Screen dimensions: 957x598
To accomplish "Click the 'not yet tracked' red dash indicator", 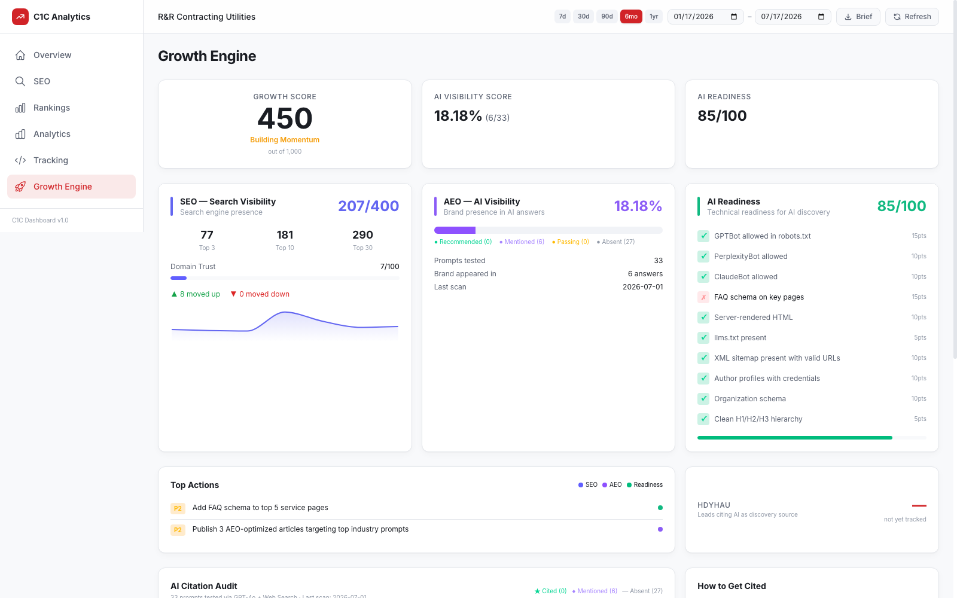I will pyautogui.click(x=919, y=506).
